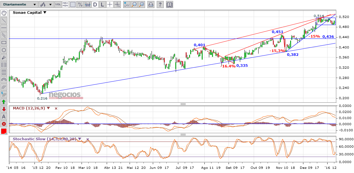Print the chart
Viewport: 354px width, 173px height.
(x=151, y=4)
